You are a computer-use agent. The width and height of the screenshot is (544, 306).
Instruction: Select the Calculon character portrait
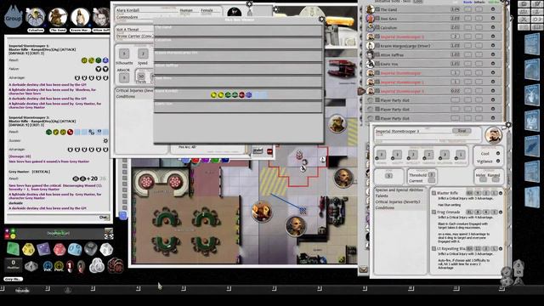[36, 17]
